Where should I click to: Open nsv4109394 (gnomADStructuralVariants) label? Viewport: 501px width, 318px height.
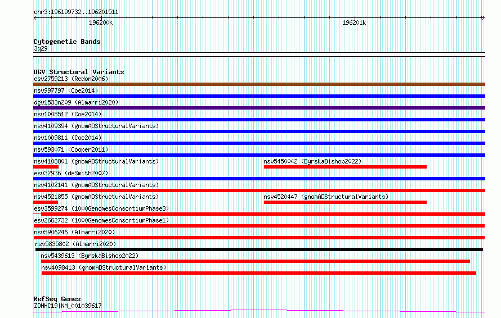point(96,126)
